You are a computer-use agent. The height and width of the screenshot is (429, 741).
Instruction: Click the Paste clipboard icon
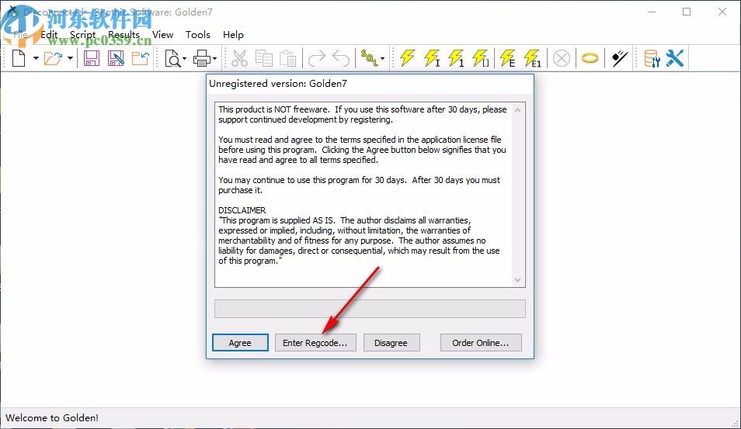tap(288, 58)
